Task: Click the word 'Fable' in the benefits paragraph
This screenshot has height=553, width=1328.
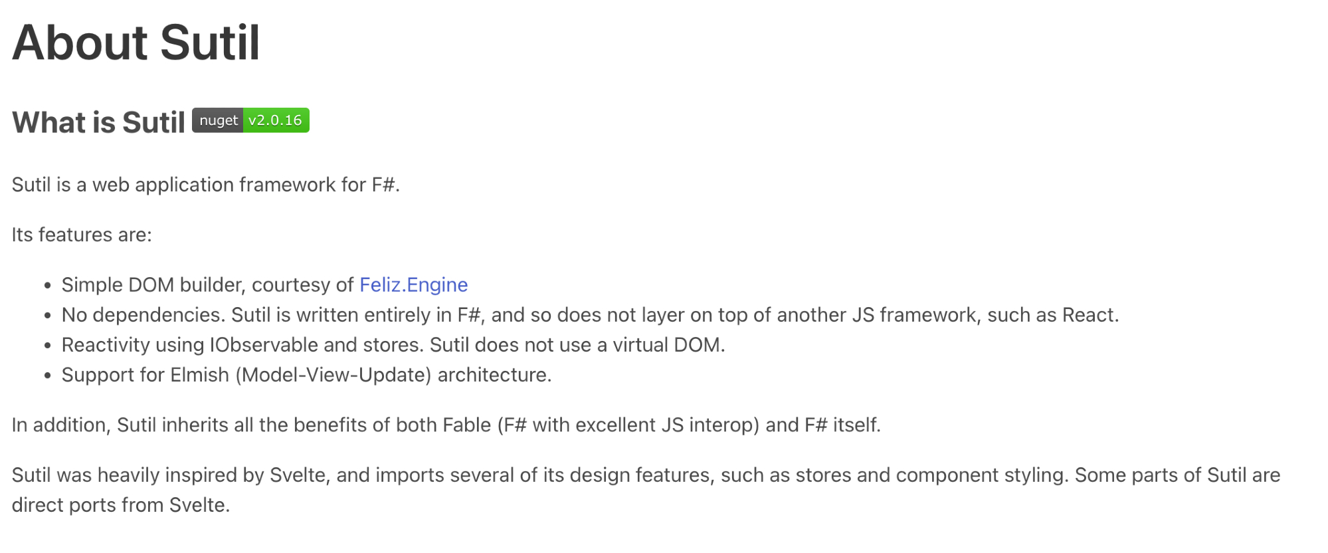Action: [466, 425]
